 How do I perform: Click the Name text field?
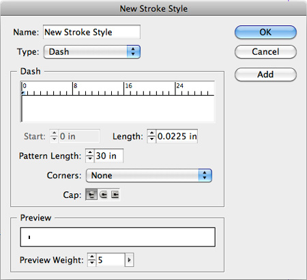point(91,32)
